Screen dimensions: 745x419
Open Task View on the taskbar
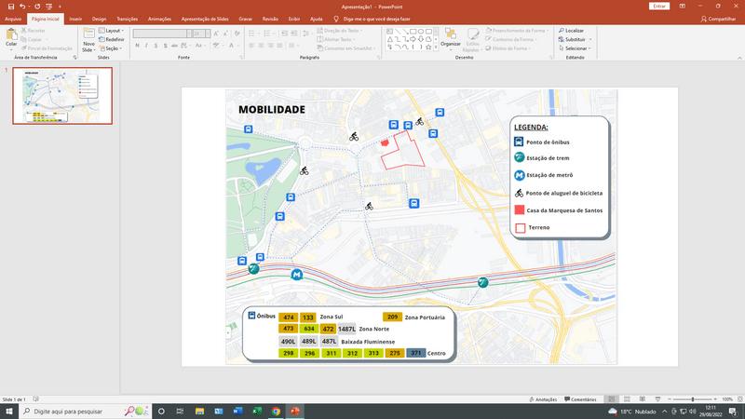pos(180,412)
